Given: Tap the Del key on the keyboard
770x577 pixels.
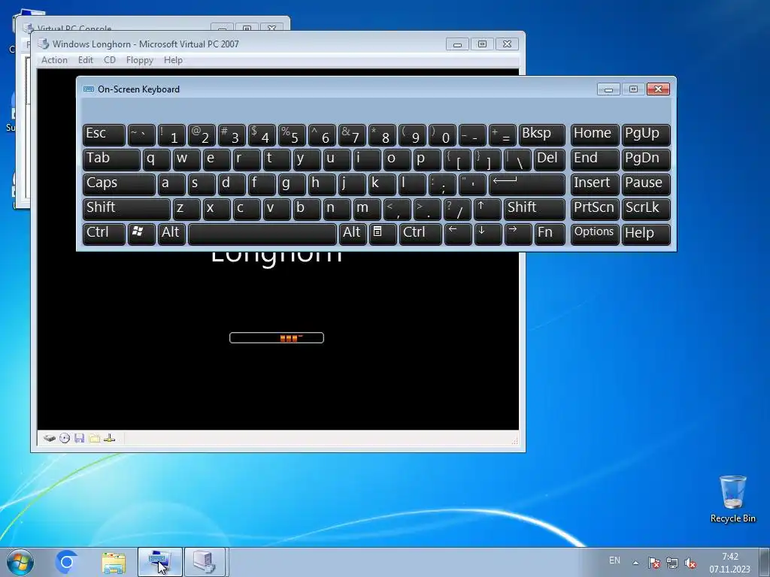Looking at the screenshot, I should [x=549, y=159].
